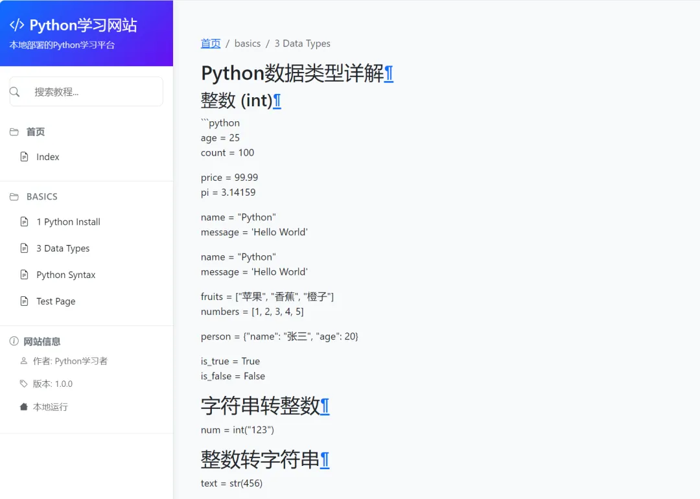The image size is (700, 499).
Task: Click the code brackets logo icon
Action: 17,25
